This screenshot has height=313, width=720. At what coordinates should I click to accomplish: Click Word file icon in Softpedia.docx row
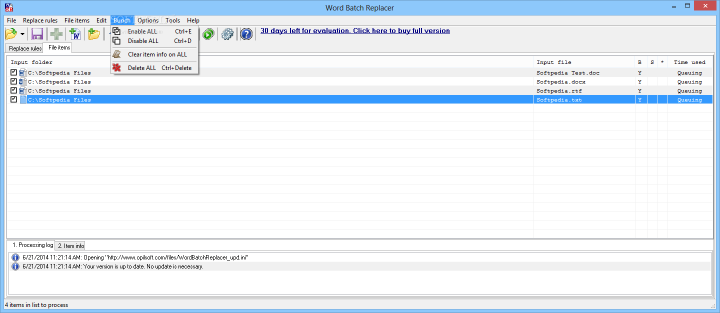(x=22, y=81)
